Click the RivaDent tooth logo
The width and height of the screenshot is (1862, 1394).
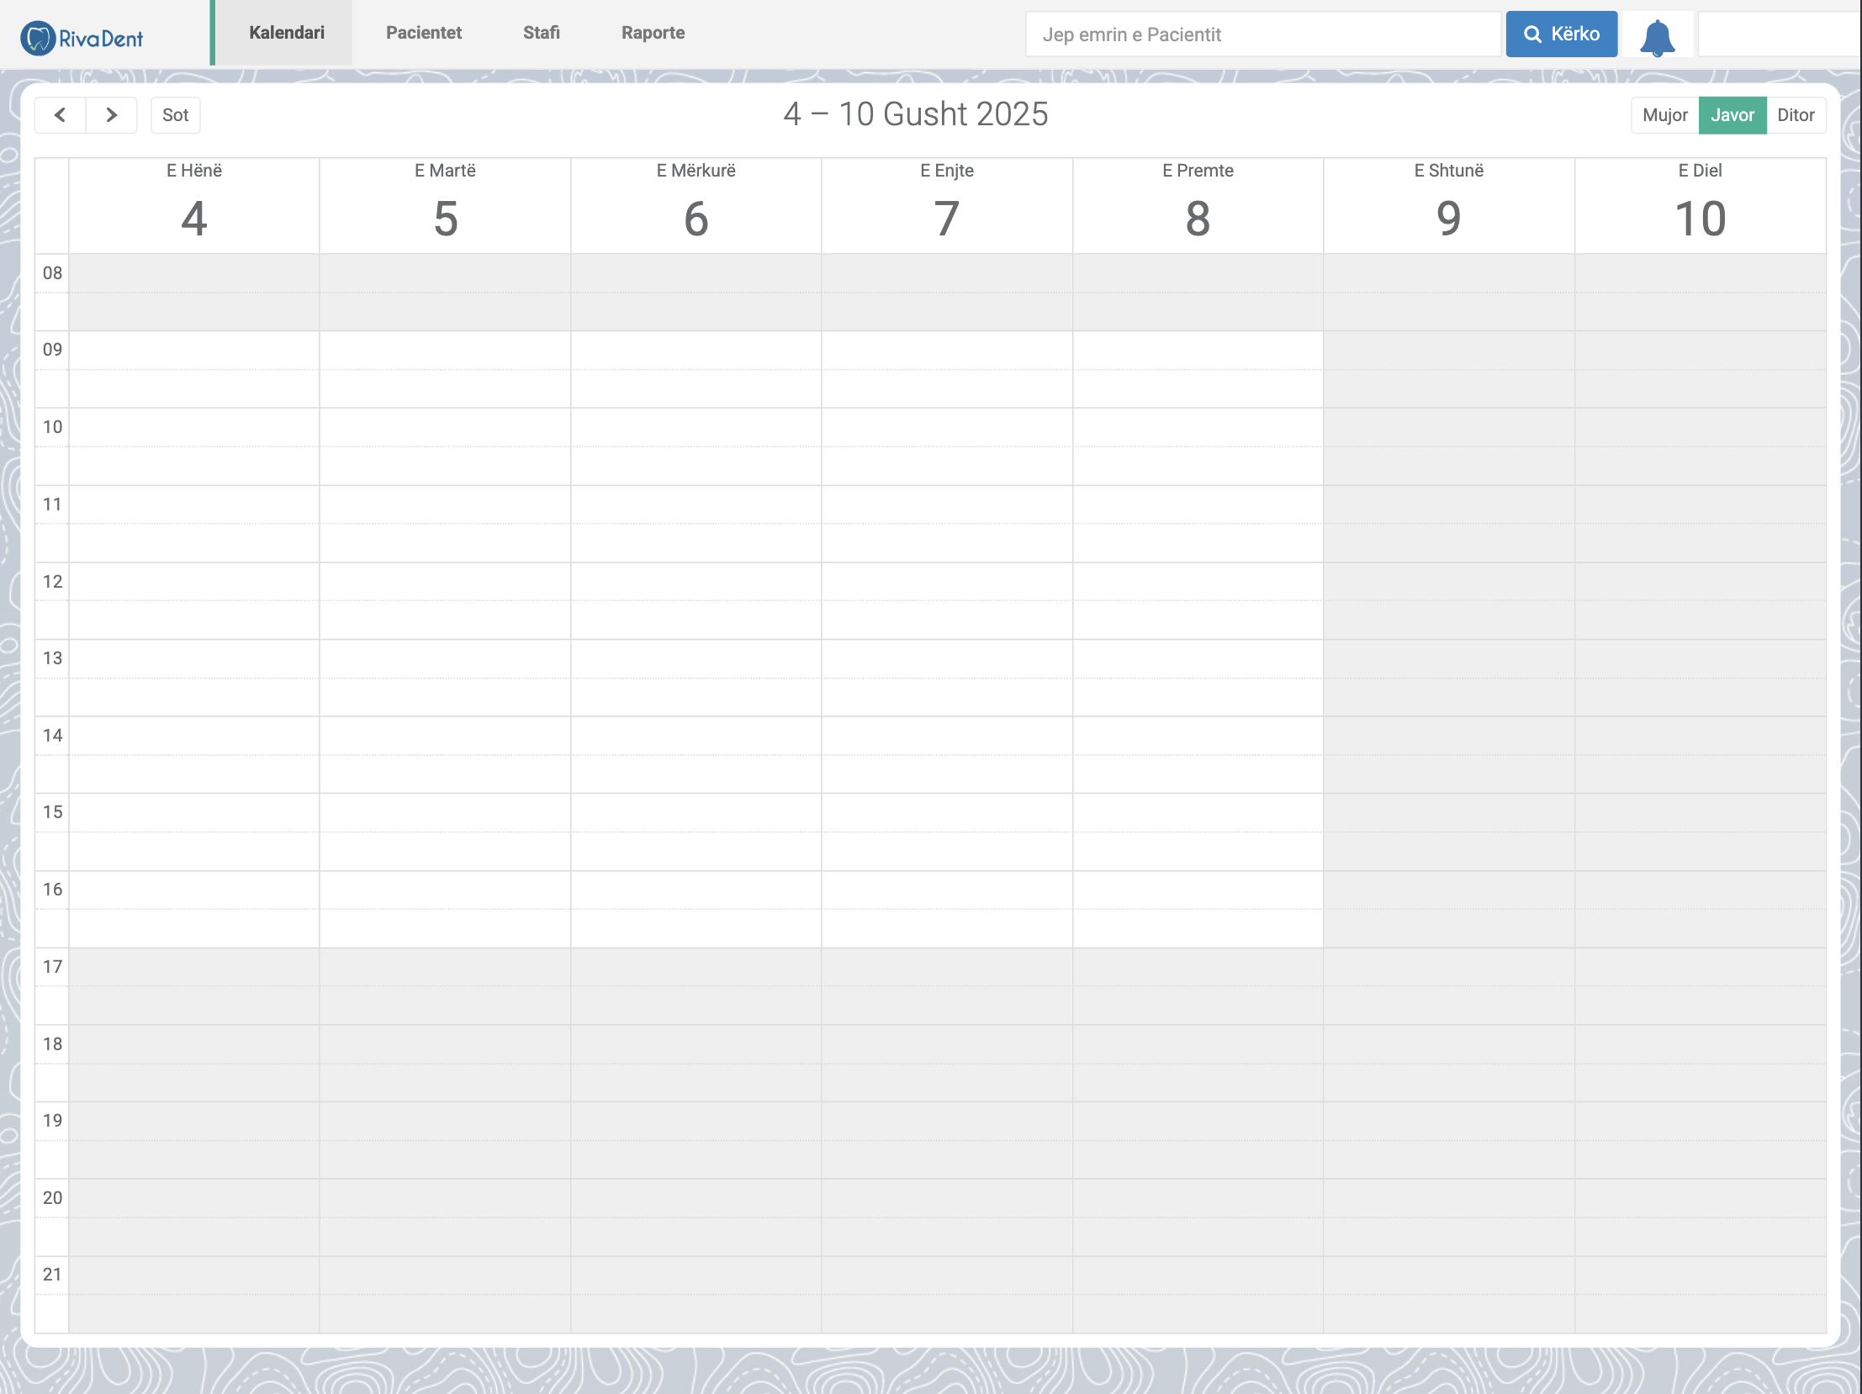[37, 34]
